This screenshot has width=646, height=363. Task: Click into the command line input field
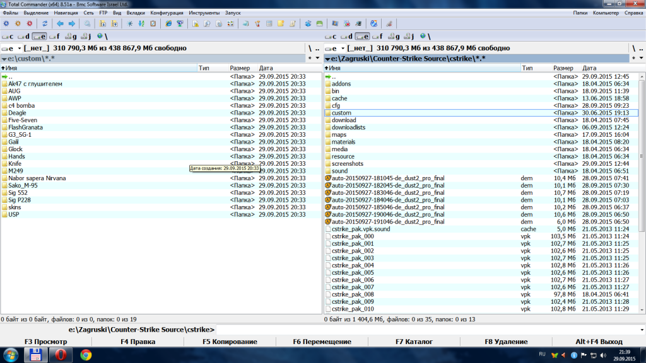click(427, 330)
